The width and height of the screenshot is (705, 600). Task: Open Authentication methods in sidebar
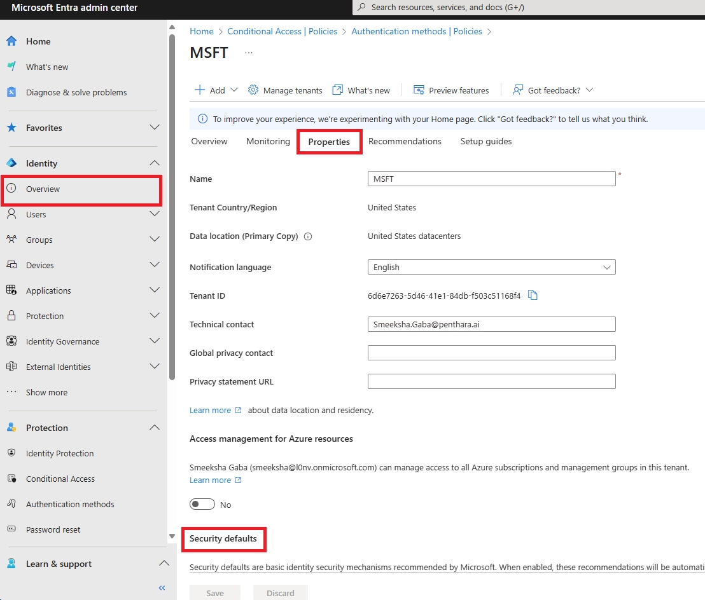(x=70, y=504)
